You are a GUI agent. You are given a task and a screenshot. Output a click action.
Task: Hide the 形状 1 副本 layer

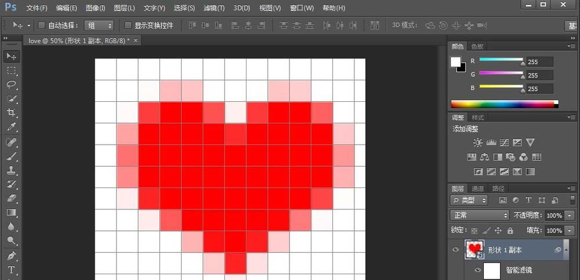tap(456, 249)
